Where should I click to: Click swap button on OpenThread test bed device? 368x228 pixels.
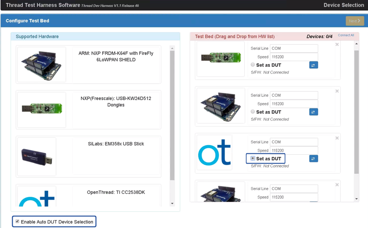tap(313, 159)
